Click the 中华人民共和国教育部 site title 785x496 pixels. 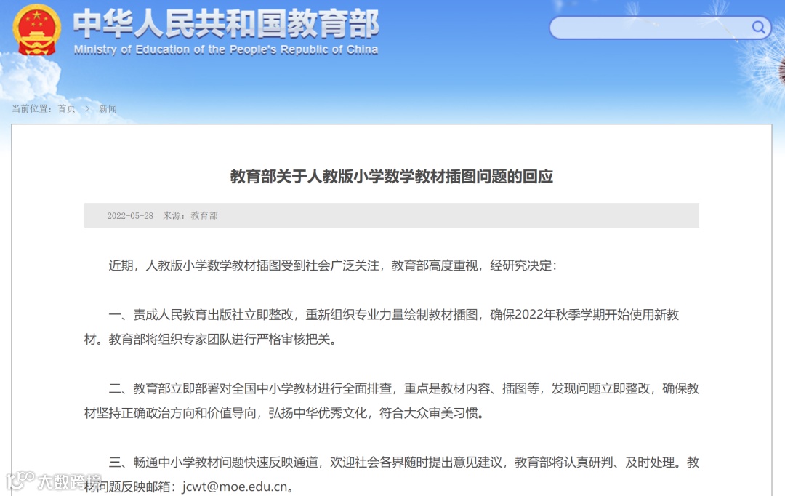[x=226, y=23]
